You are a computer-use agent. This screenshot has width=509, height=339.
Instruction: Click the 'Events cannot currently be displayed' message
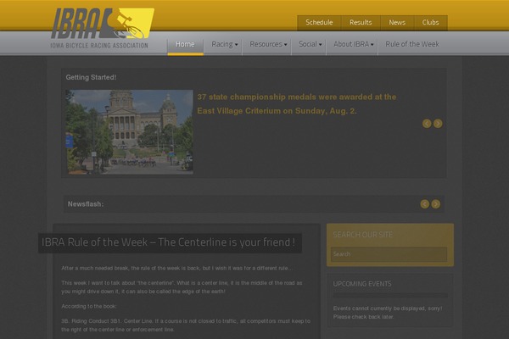pos(388,313)
